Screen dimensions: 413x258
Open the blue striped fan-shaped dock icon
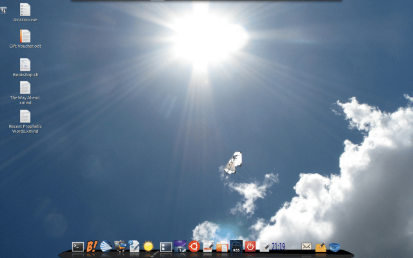point(106,246)
